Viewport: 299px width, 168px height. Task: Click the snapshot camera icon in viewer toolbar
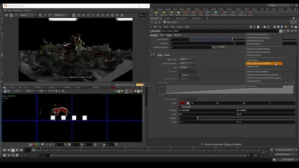click(x=127, y=91)
